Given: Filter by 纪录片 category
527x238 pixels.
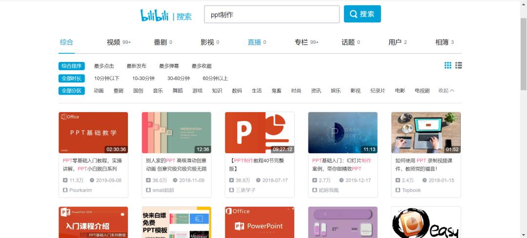Looking at the screenshot, I should (x=378, y=91).
